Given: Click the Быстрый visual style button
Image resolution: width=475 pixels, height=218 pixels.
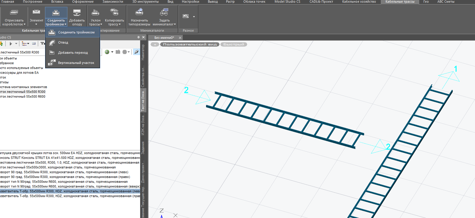Looking at the screenshot, I should pyautogui.click(x=234, y=44).
